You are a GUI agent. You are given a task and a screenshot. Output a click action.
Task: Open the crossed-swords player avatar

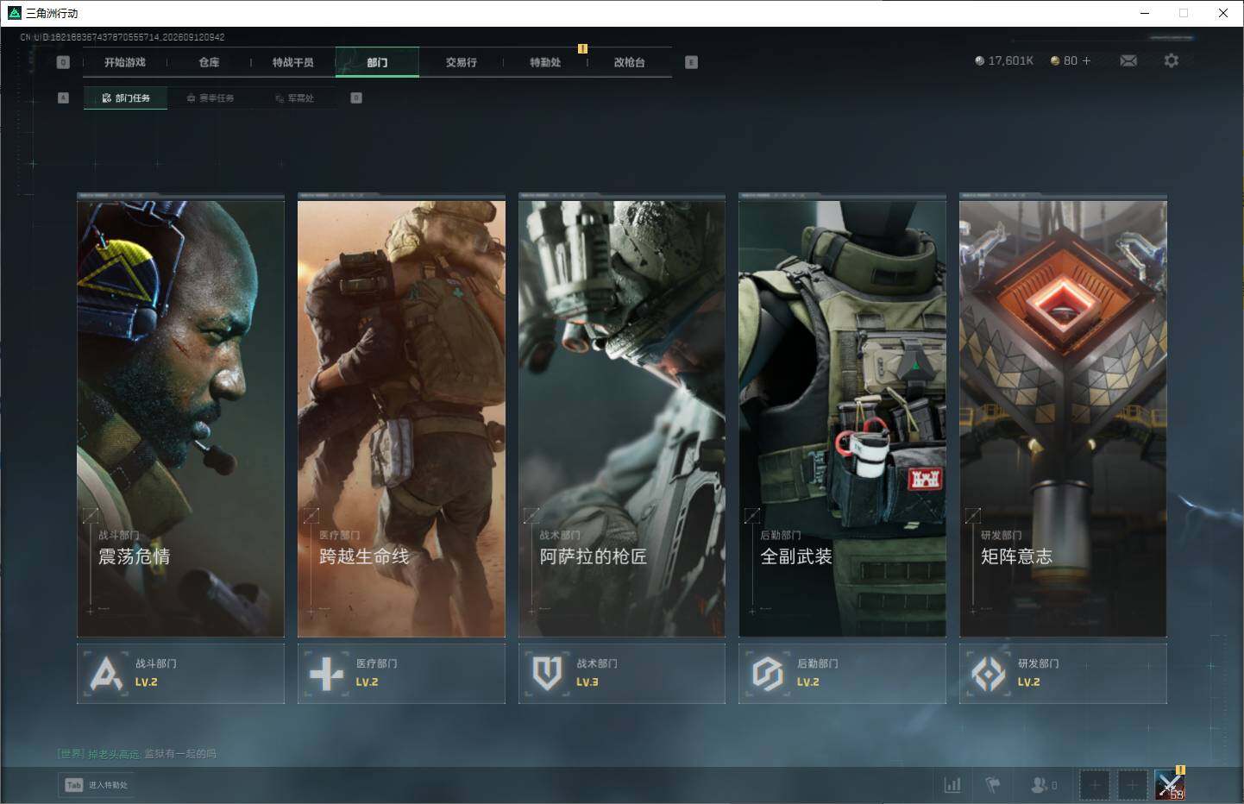point(1170,785)
